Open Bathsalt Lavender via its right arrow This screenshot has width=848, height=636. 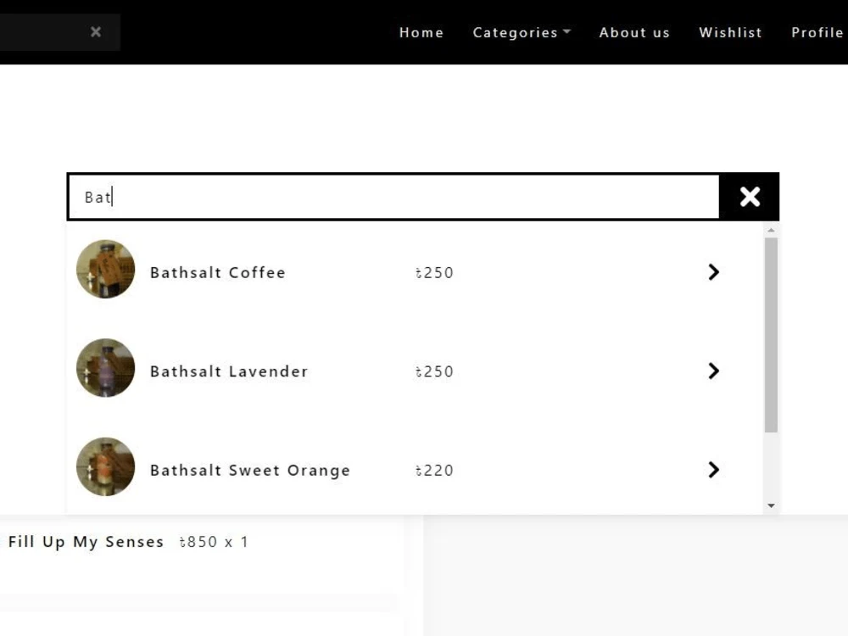[x=713, y=371]
